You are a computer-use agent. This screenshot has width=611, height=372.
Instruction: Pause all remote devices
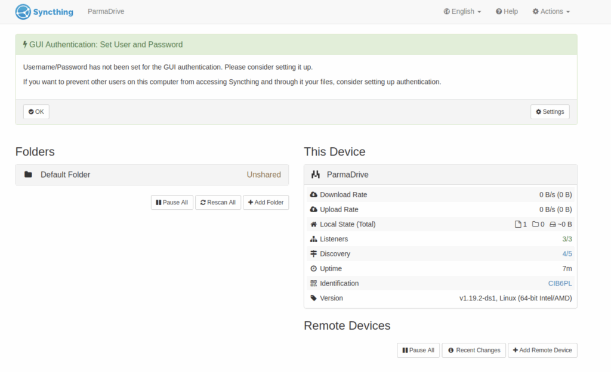[x=418, y=350]
